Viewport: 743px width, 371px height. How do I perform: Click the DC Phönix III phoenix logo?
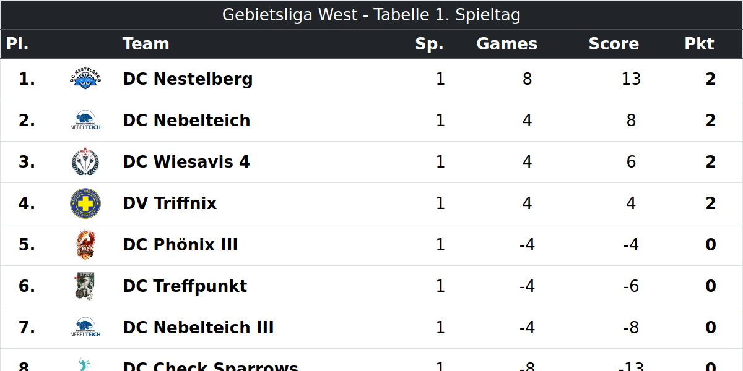(85, 245)
